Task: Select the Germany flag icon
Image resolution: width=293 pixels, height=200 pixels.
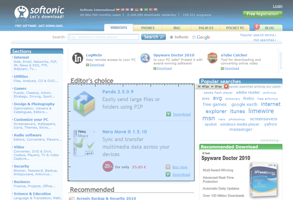Action: 137,9
